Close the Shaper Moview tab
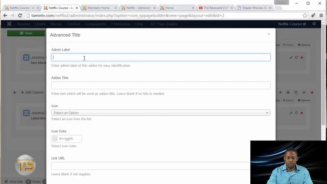Screen dimensions: 327x184 tap(270, 8)
